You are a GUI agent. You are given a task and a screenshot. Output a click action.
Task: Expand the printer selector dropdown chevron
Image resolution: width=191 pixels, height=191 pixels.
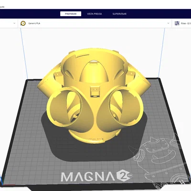pyautogui.click(x=14, y=23)
